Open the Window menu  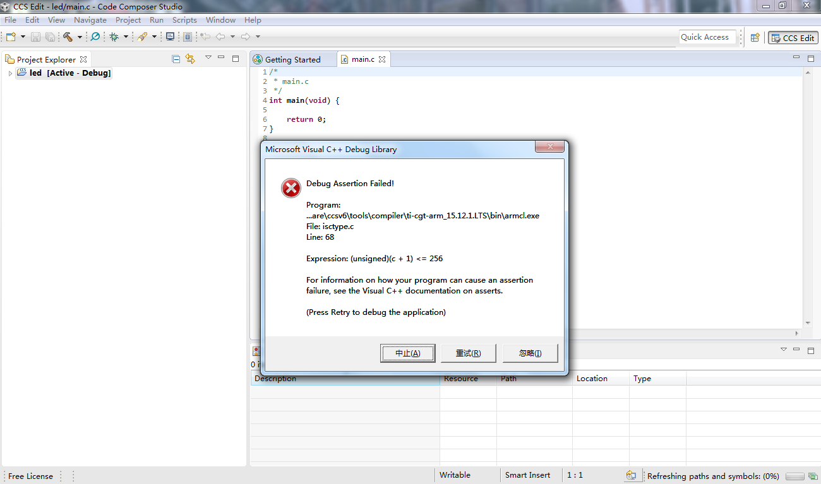[x=220, y=20]
